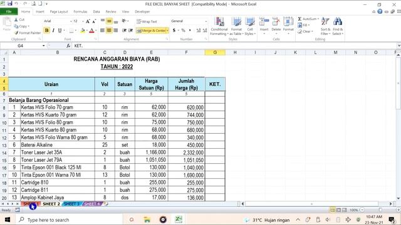The width and height of the screenshot is (401, 225).
Task: Open SHEET 3 worksheet tab
Action: point(71,204)
